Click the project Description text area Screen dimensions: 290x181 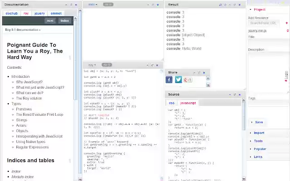267,73
